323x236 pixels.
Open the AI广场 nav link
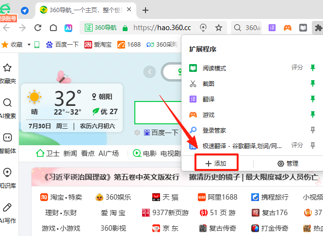click(109, 153)
